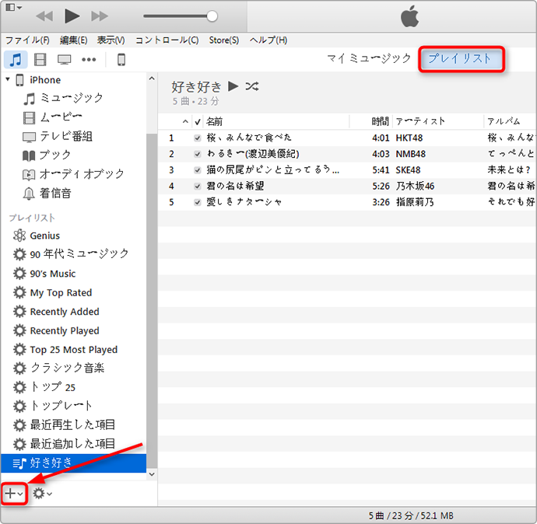Select the 乃木坂46 artist cell
537x524 pixels.
tap(415, 187)
